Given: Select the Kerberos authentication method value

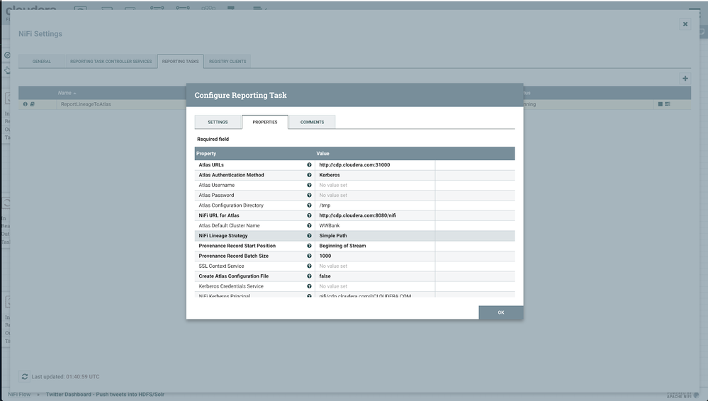Looking at the screenshot, I should tap(330, 175).
